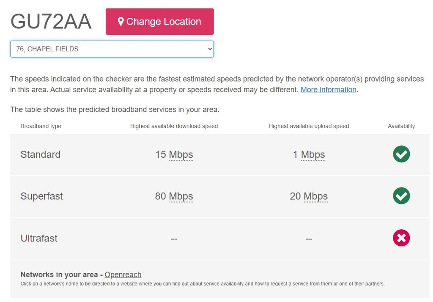Click the Superfast availability green checkmark
433x302 pixels.
tap(401, 196)
